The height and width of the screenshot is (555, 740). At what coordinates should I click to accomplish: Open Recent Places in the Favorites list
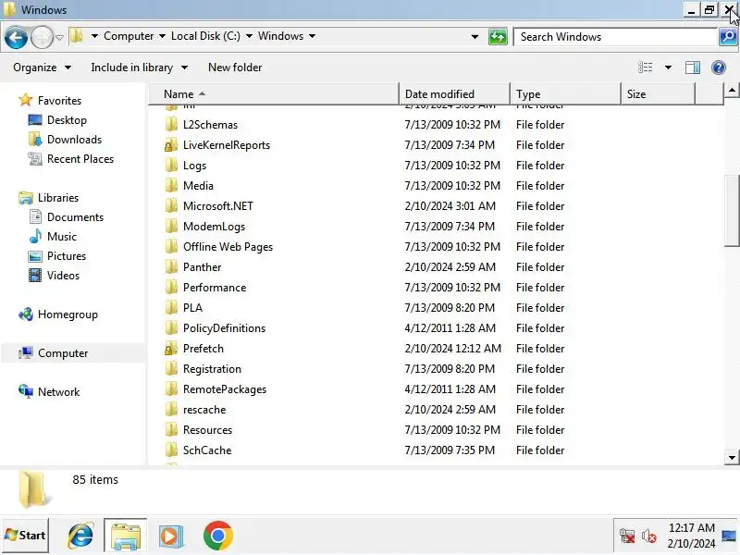80,159
